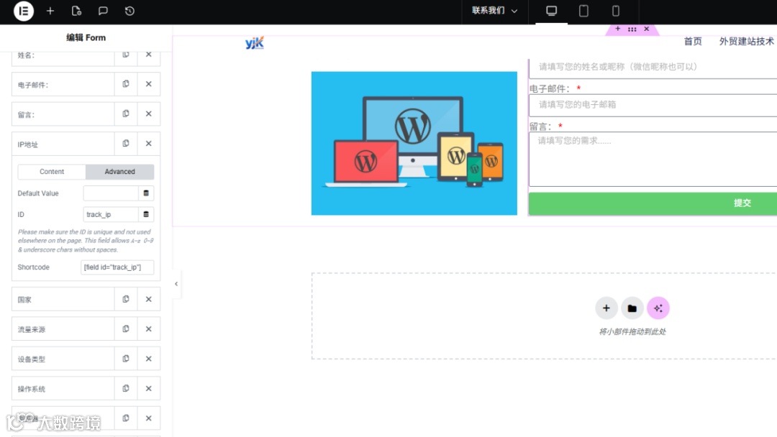Remove the 姓名 form field
Viewport: 777px width, 437px height.
click(x=149, y=55)
